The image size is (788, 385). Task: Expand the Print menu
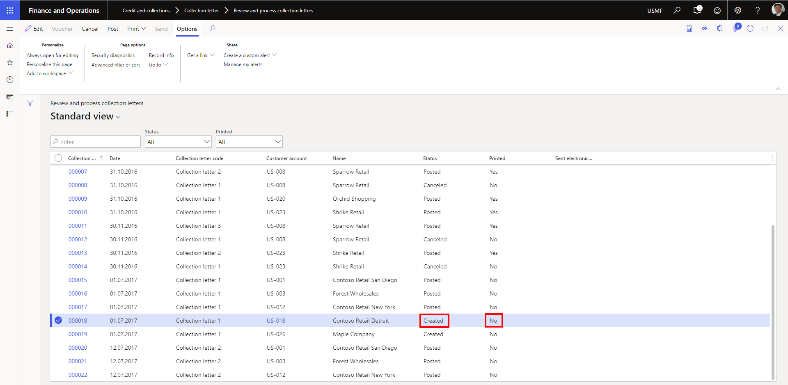click(x=136, y=29)
